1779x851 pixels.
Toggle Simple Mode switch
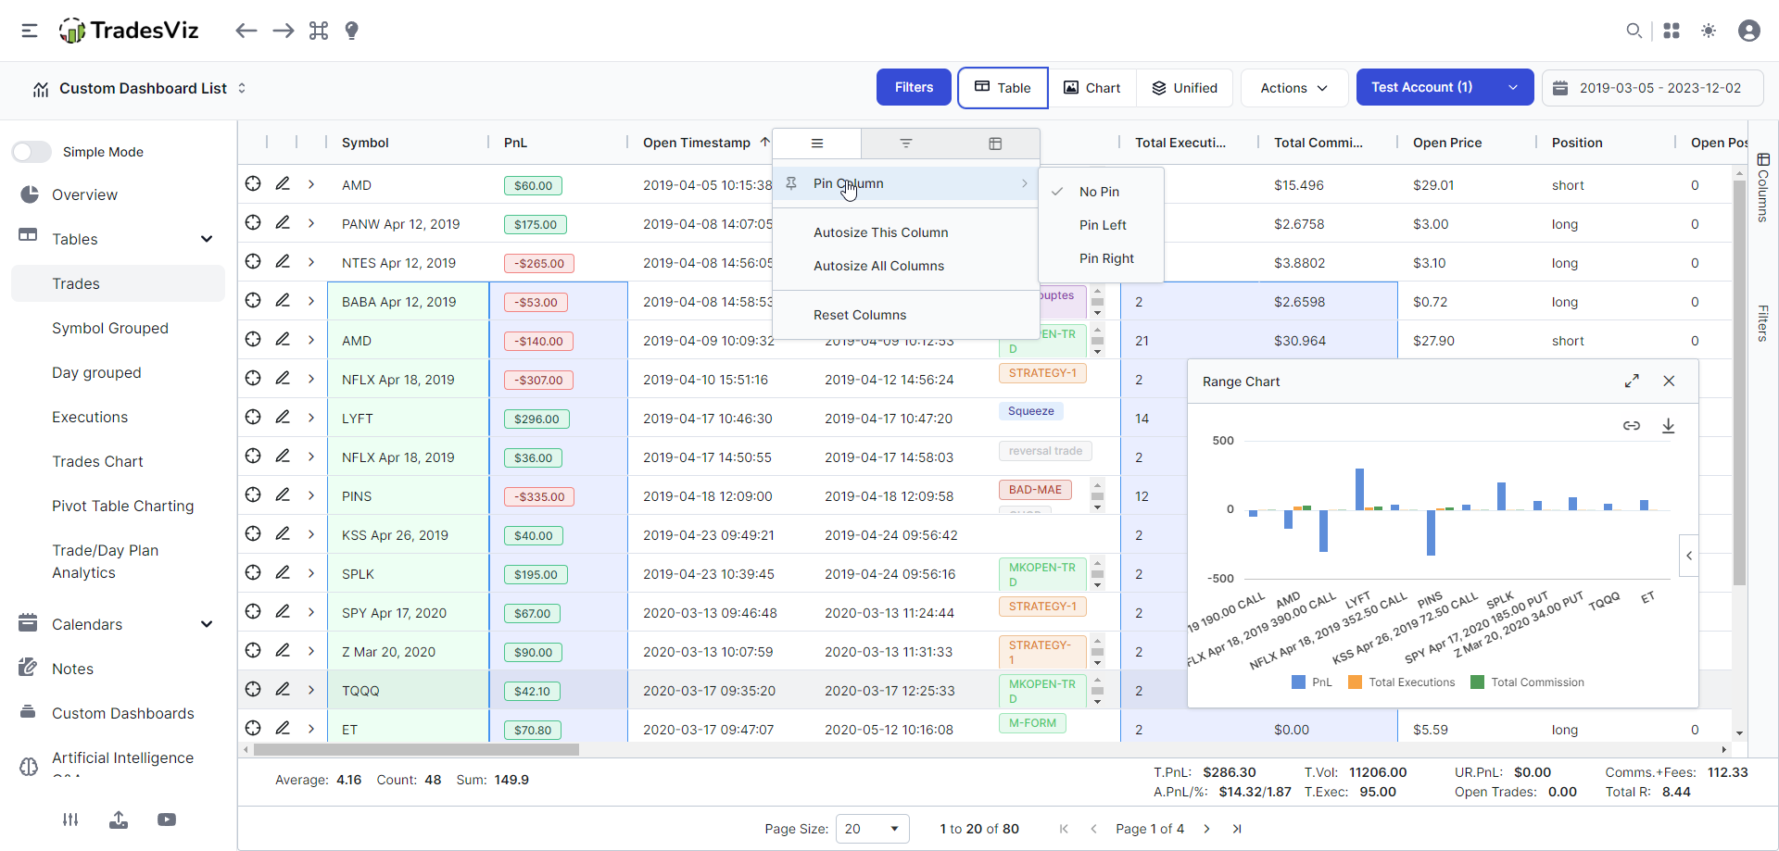coord(32,152)
